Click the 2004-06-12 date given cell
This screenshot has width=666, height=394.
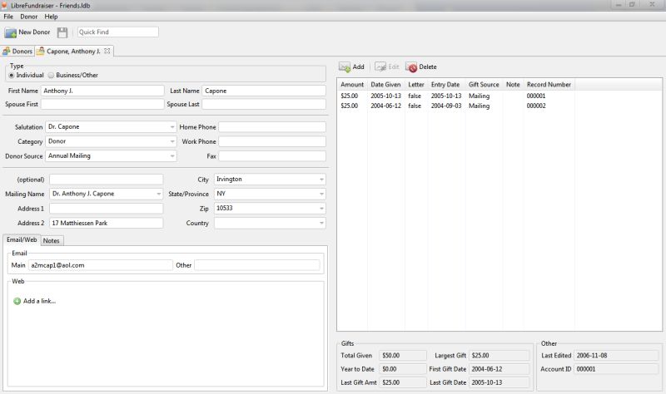[x=385, y=106]
